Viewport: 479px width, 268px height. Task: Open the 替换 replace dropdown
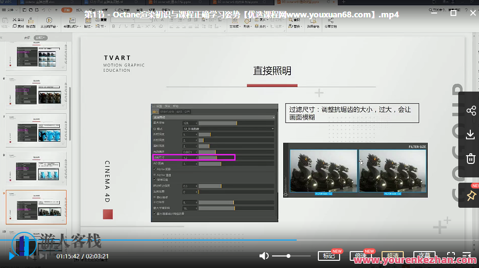point(295,27)
